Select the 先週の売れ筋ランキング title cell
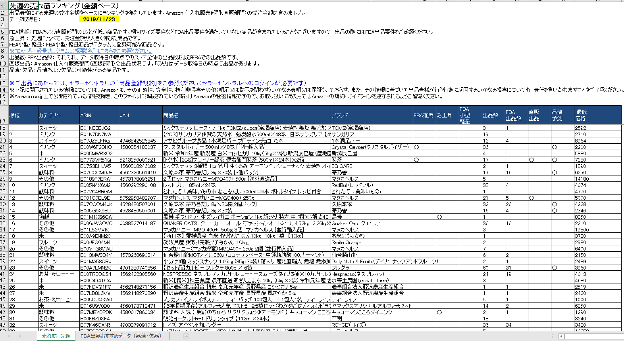The height and width of the screenshot is (341, 624). (x=64, y=6)
